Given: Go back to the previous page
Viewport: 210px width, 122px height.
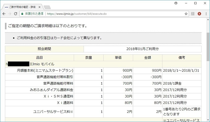Looking at the screenshot, I should [x=4, y=14].
